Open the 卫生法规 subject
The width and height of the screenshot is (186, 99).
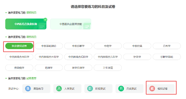[108, 68]
